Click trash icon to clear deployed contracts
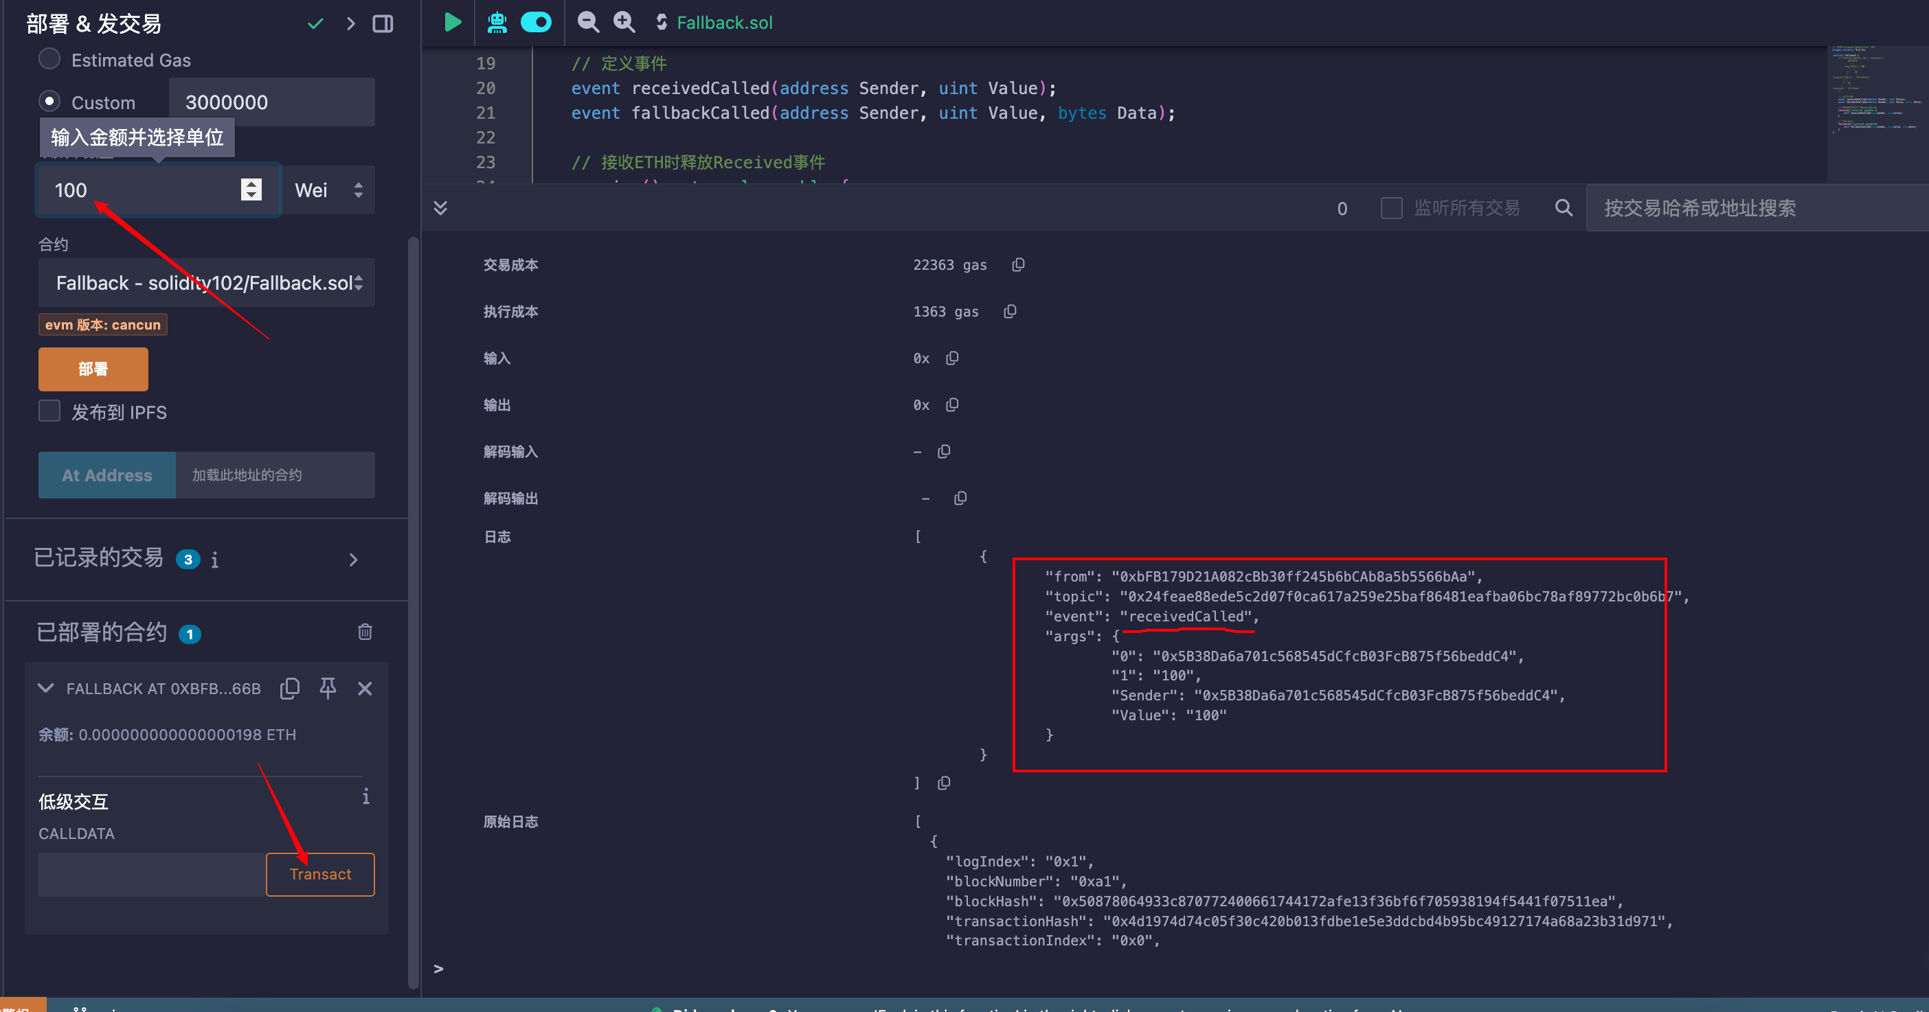 pyautogui.click(x=365, y=632)
